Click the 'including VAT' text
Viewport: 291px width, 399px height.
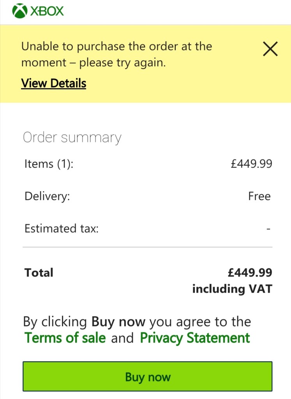[x=232, y=289]
